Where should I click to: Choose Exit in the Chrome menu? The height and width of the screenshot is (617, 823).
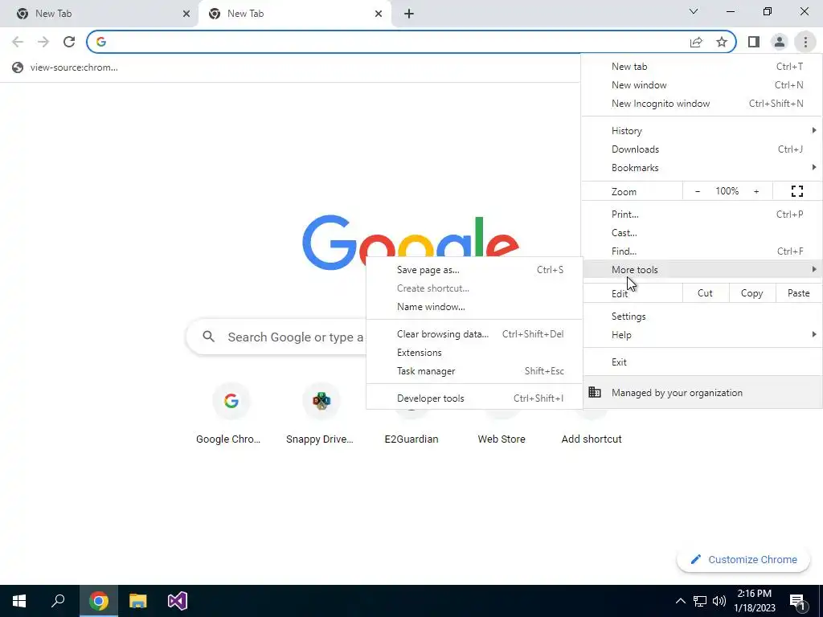(702, 362)
